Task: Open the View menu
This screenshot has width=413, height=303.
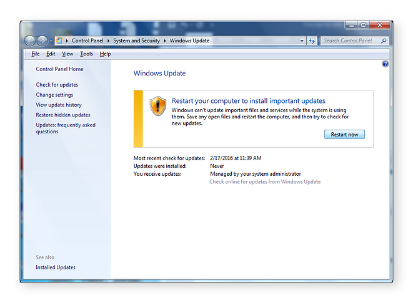Action: point(67,54)
